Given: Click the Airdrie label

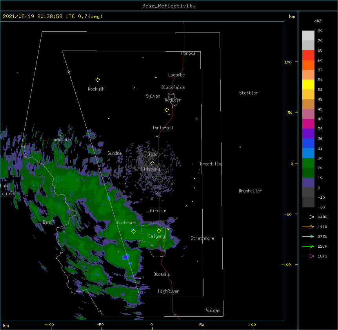Looking at the screenshot, I should point(158,210).
